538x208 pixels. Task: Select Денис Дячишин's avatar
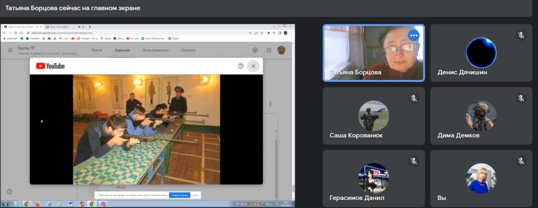point(481,53)
